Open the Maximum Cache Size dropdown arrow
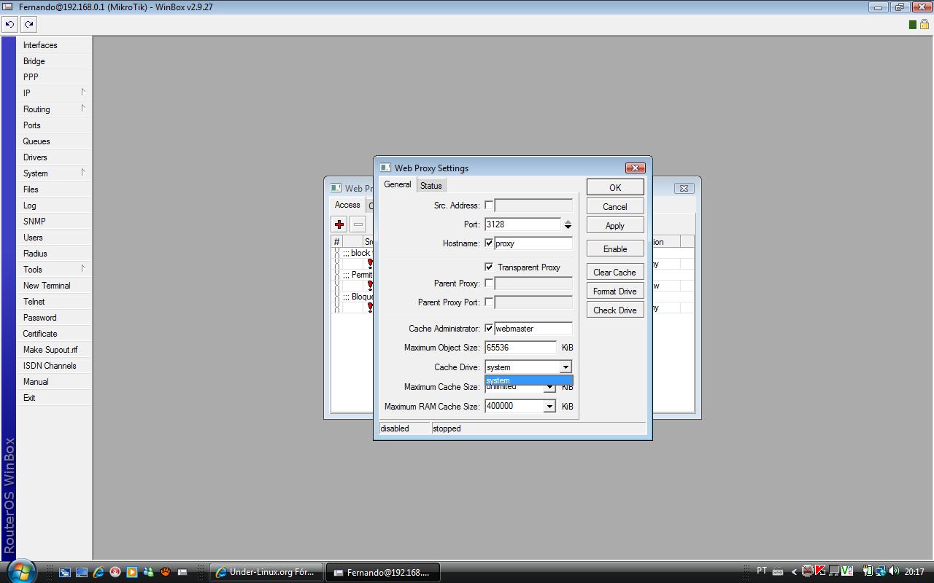Screen dimensions: 934x583 pos(549,388)
